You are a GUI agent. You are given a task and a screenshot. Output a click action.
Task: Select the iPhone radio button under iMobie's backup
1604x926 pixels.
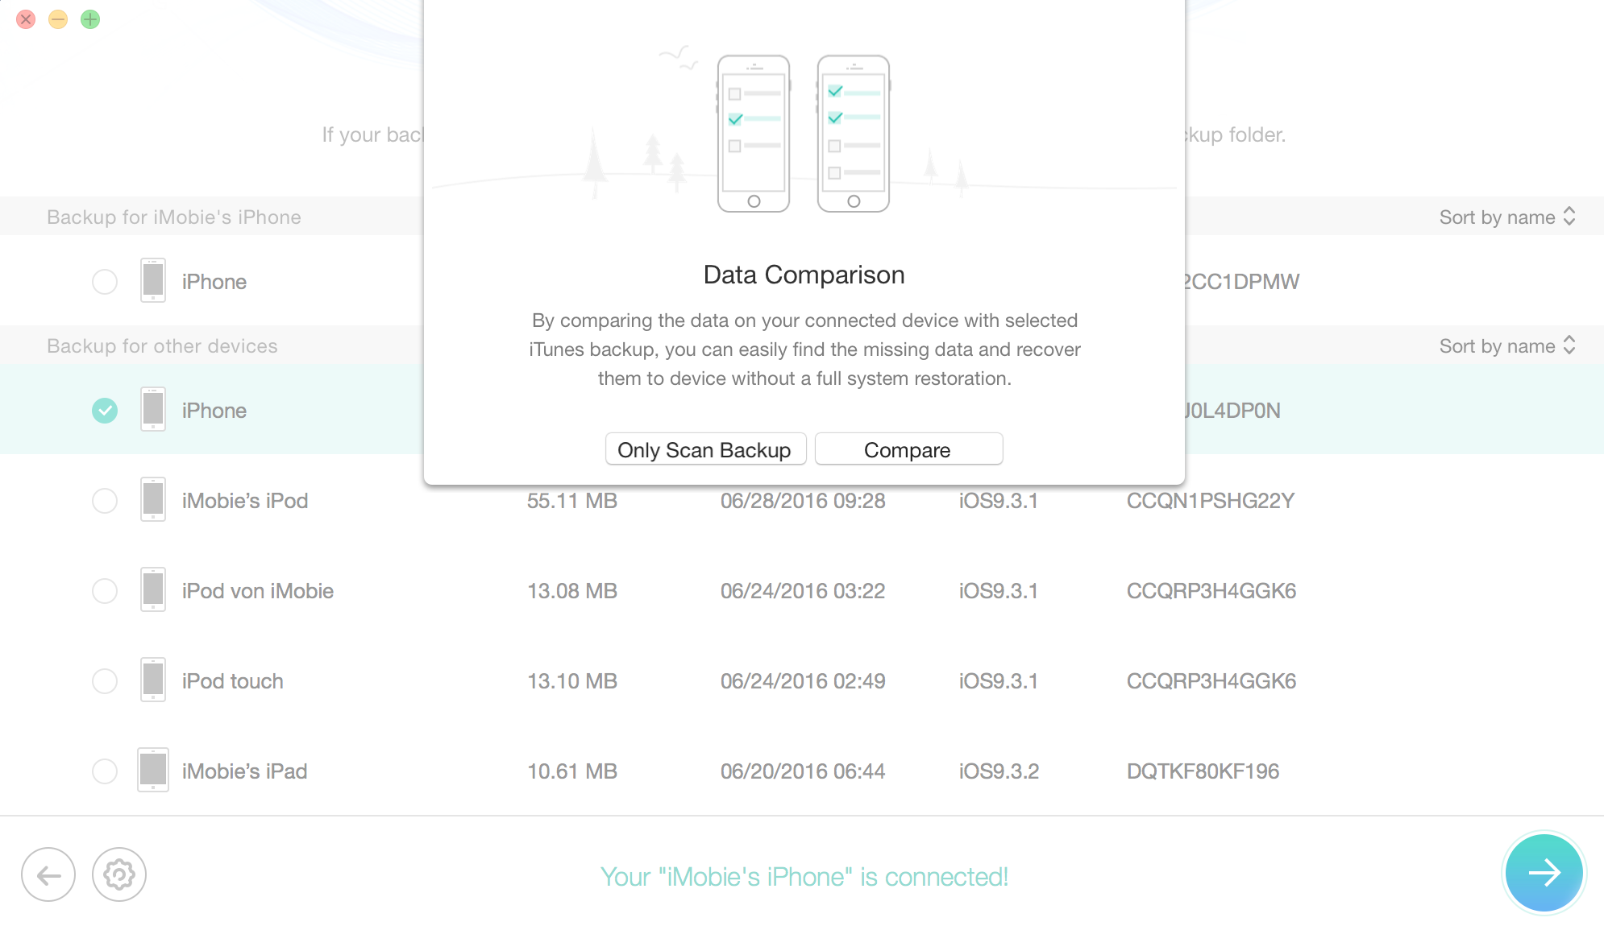point(104,281)
